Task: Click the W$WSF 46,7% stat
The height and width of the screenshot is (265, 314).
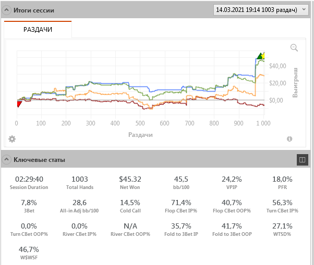Action: tap(29, 250)
